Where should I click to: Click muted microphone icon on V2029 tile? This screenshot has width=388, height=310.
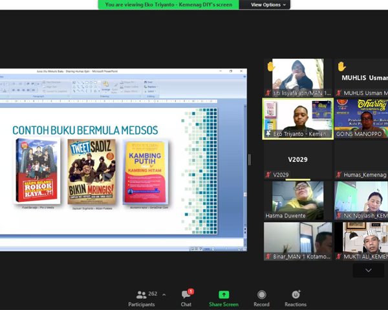[x=268, y=175]
